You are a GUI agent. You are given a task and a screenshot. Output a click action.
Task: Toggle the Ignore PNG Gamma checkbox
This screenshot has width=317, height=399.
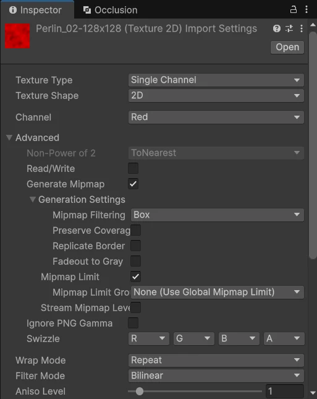[x=133, y=323]
